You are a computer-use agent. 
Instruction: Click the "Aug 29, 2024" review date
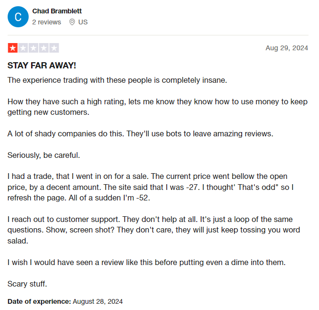pos(287,48)
